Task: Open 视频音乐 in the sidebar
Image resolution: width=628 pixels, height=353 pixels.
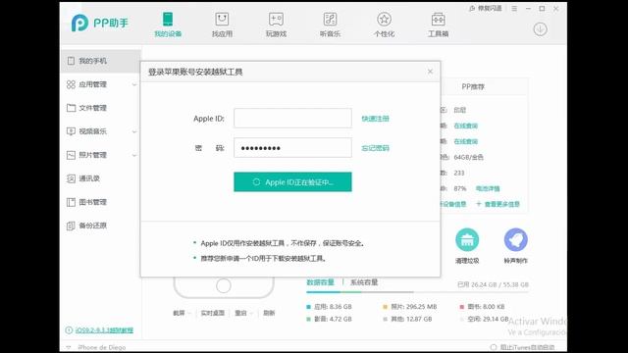Action: click(x=100, y=131)
